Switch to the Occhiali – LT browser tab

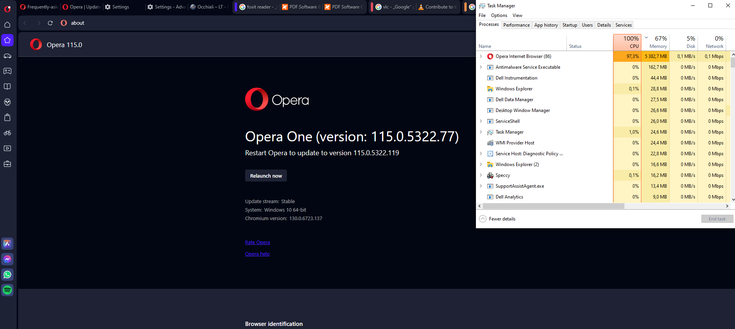click(x=209, y=7)
